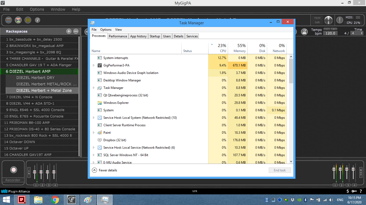The height and width of the screenshot is (205, 366).
Task: Switch to Paint on the taskbar
Action: [88, 200]
